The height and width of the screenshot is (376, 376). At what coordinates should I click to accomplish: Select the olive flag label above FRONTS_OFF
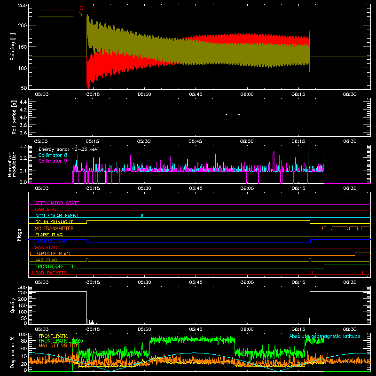46,260
